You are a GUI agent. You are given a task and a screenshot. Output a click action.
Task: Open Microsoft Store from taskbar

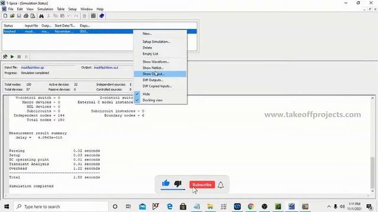click(183, 207)
